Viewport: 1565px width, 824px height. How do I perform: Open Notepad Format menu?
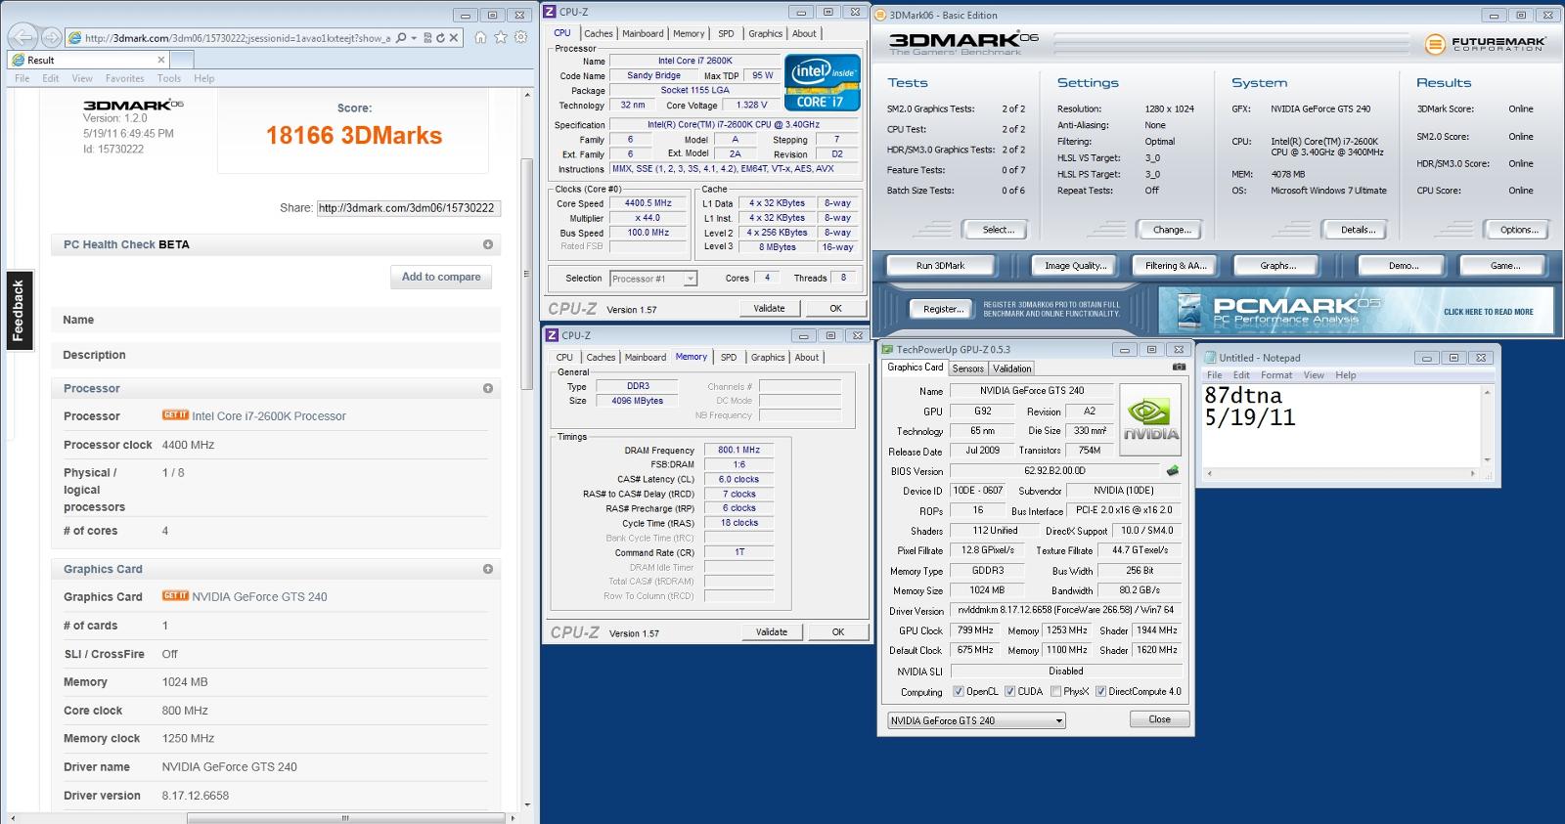(x=1276, y=375)
